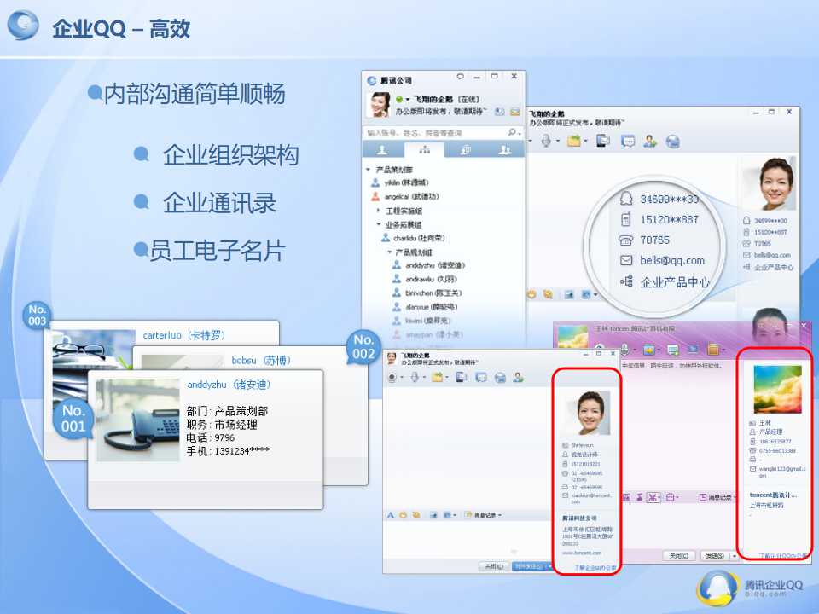Image resolution: width=819 pixels, height=614 pixels.
Task: Click the speech bubble icon in main panel title bar
Action: (461, 78)
